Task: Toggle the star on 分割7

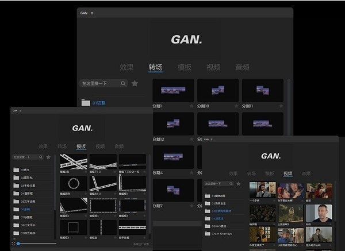Action: click(191, 206)
